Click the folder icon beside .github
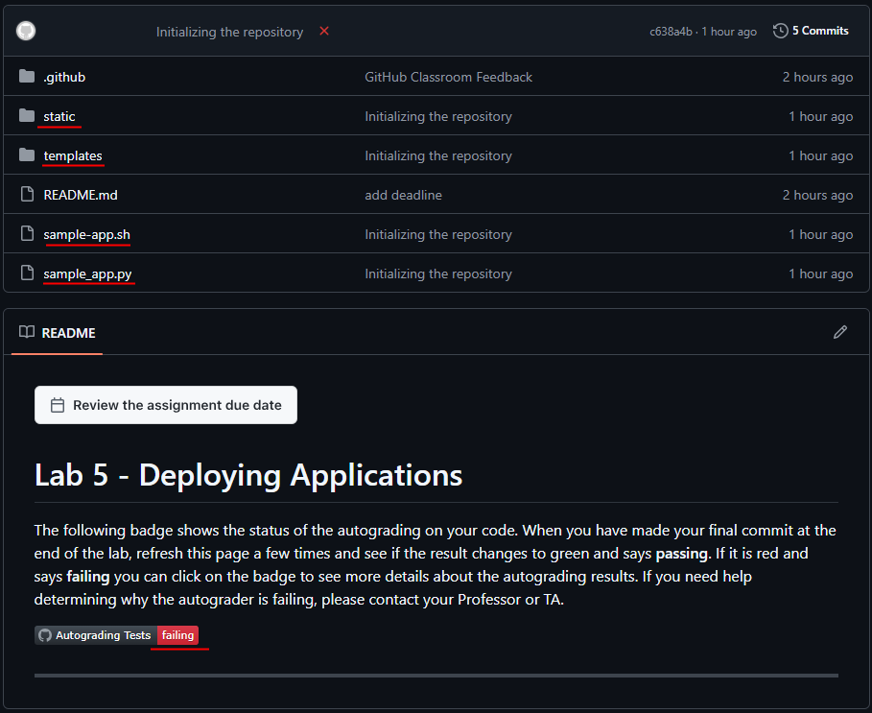This screenshot has width=872, height=713. coord(27,77)
